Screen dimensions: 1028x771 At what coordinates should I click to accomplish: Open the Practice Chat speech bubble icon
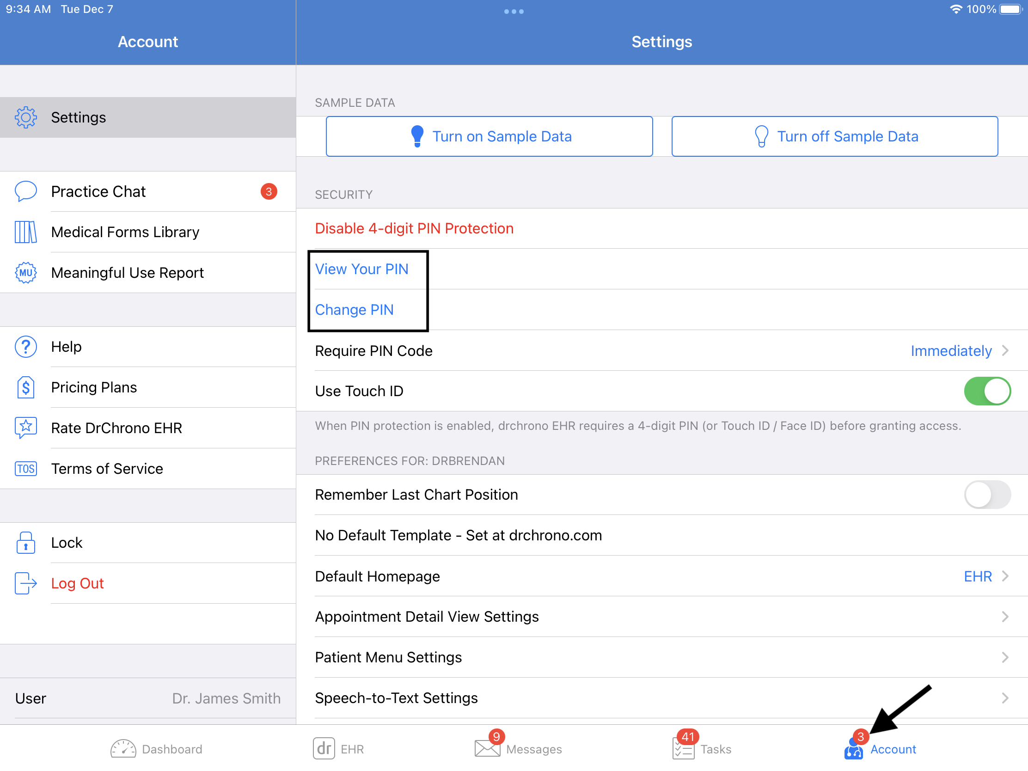[x=25, y=191]
